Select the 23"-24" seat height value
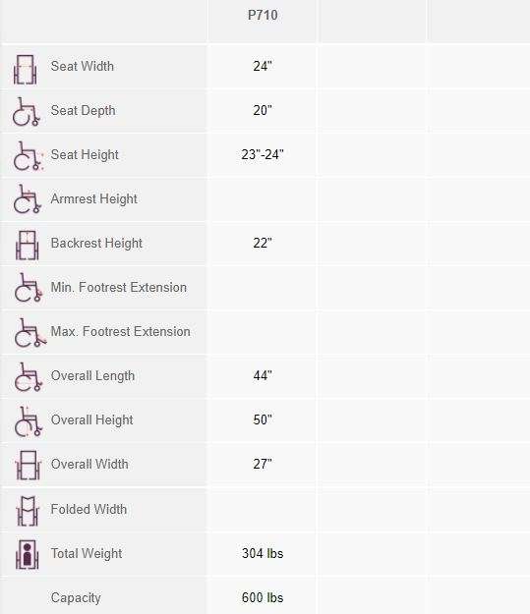The image size is (530, 614). (263, 154)
